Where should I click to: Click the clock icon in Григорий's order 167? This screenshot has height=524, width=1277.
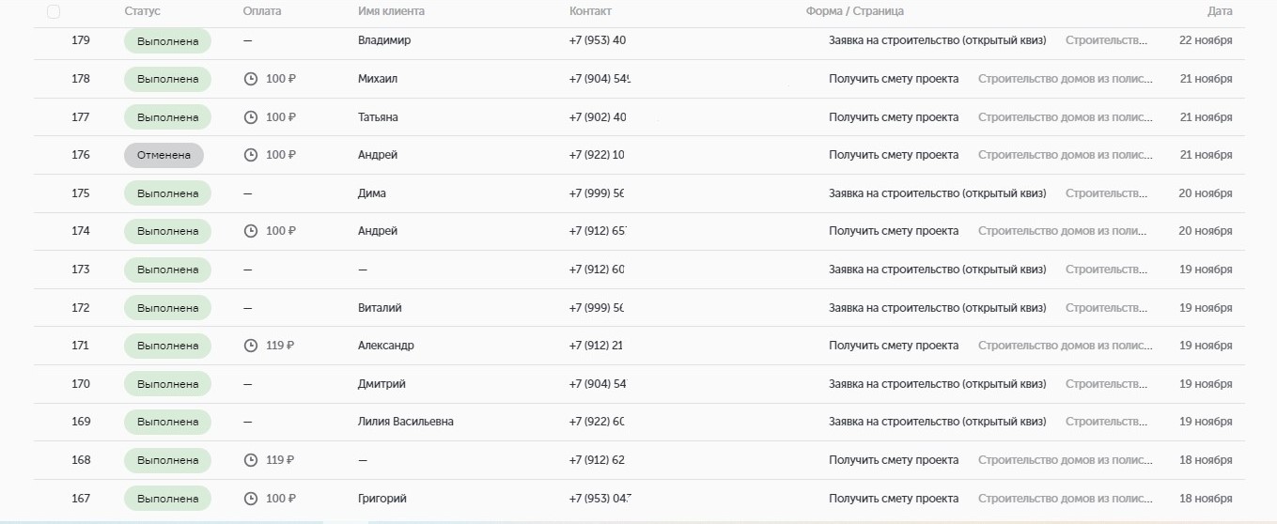pos(251,499)
